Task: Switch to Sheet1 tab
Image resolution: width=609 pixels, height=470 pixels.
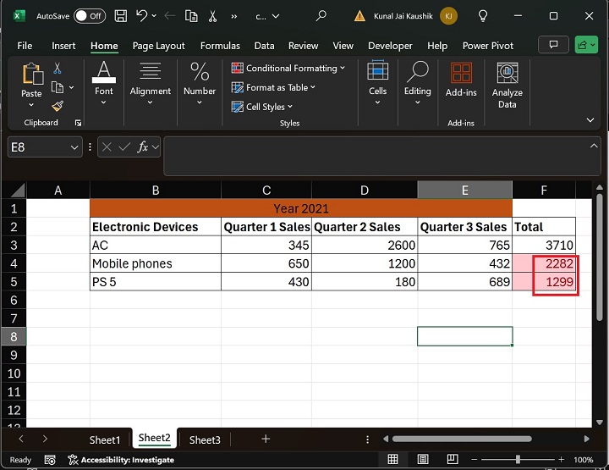Action: pyautogui.click(x=105, y=440)
